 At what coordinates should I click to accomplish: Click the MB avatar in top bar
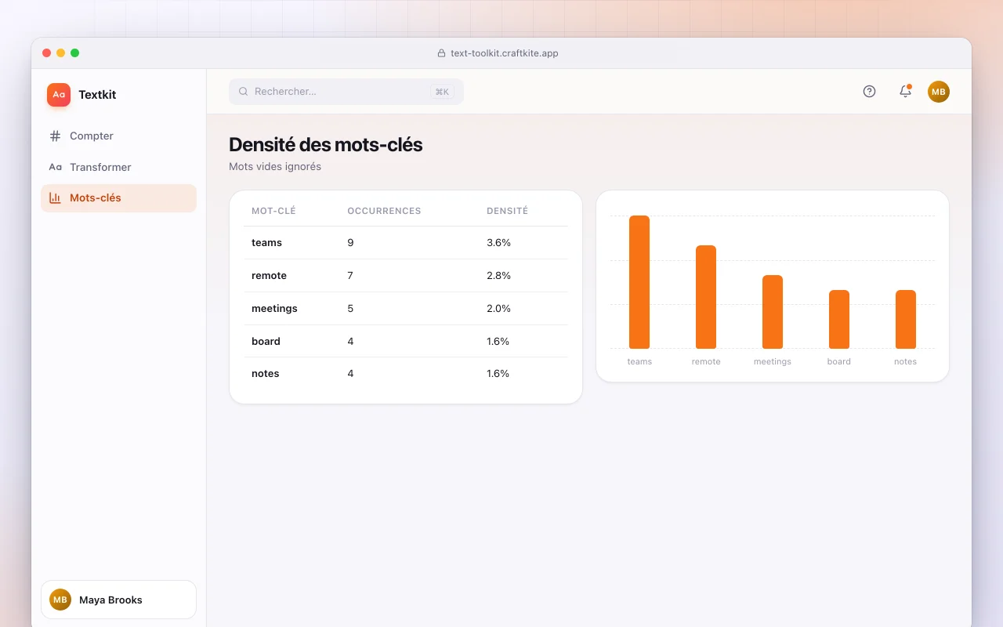click(x=939, y=92)
